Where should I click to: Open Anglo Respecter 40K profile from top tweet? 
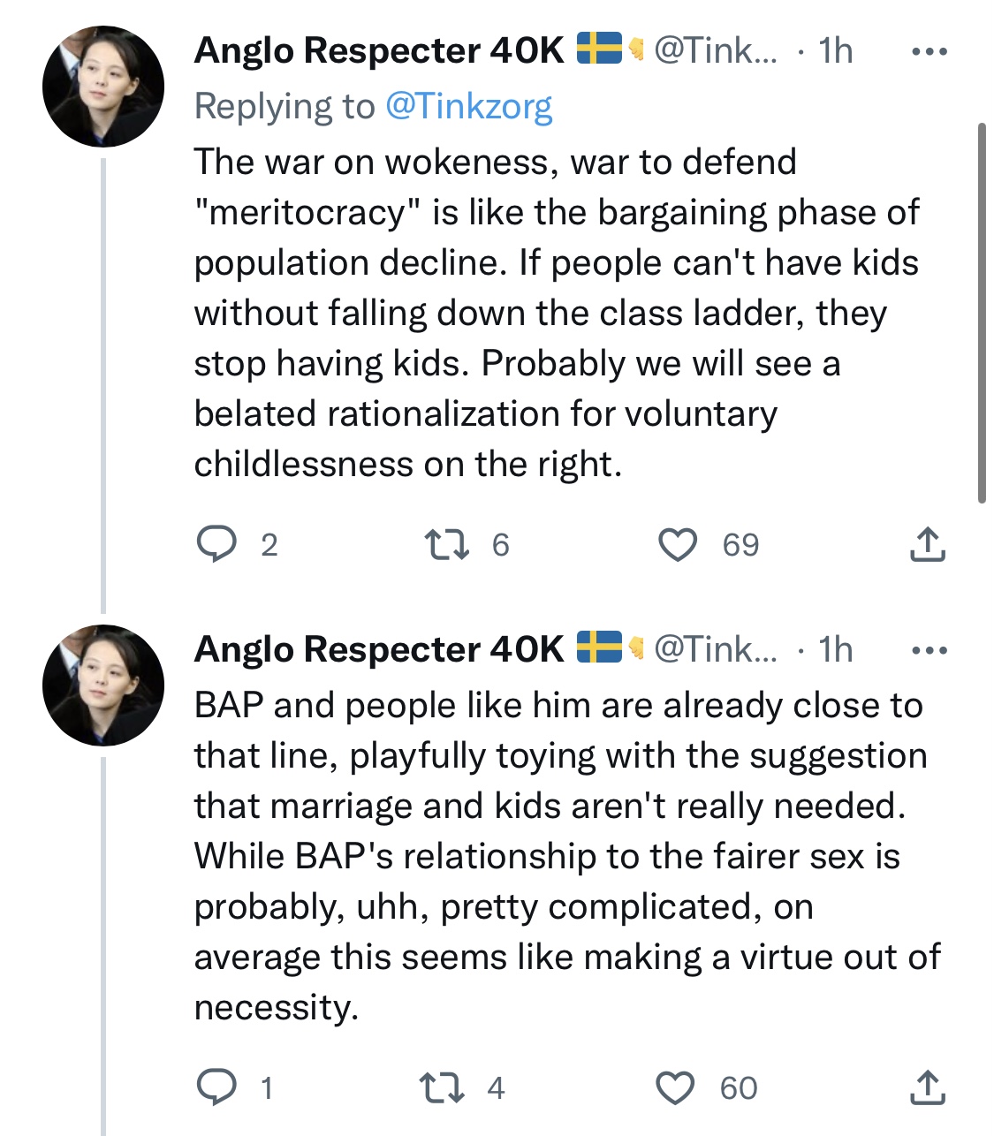[378, 50]
